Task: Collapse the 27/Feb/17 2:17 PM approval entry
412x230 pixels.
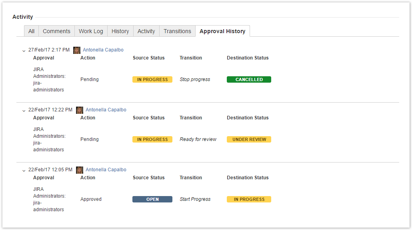Action: coord(24,51)
